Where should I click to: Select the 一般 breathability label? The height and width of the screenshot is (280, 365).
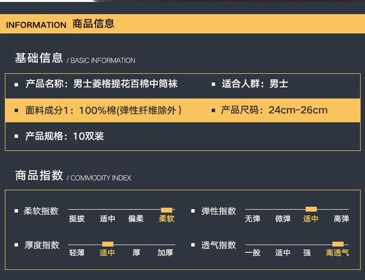[253, 253]
